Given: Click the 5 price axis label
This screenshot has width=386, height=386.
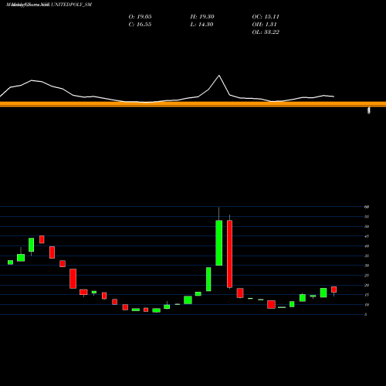Looking at the screenshot, I should [x=366, y=314].
